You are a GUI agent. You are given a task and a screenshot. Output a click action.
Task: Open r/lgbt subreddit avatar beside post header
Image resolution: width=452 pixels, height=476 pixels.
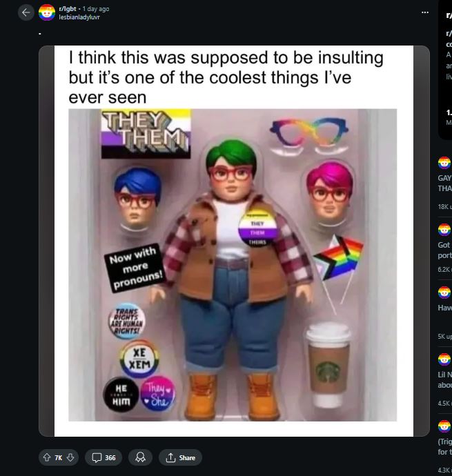pyautogui.click(x=47, y=12)
